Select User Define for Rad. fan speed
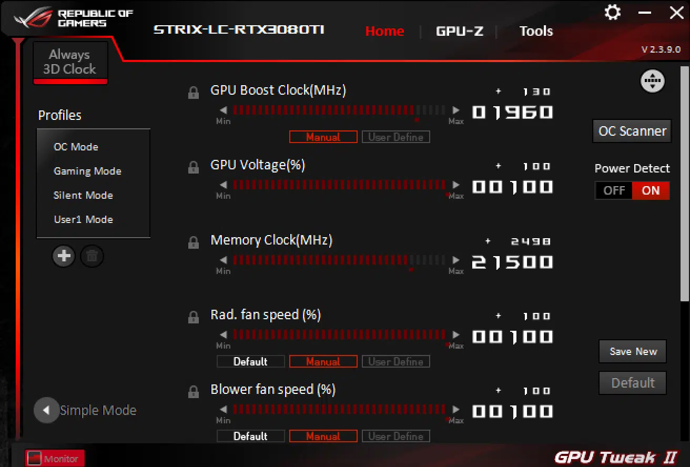The height and width of the screenshot is (467, 690). 396,362
